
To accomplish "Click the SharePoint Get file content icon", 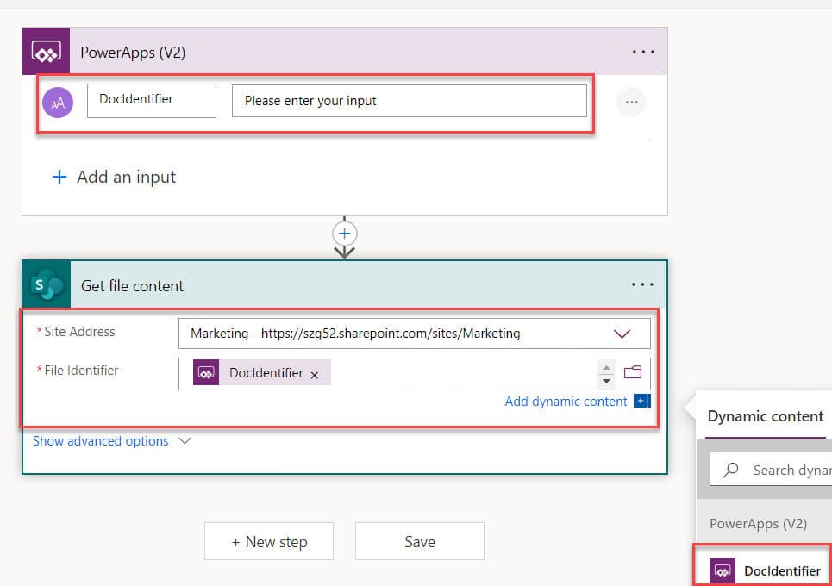I will (x=47, y=284).
